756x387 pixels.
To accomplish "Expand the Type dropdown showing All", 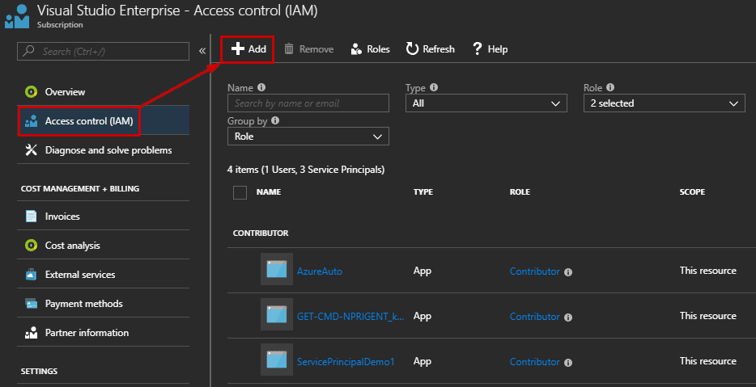I will tap(486, 103).
